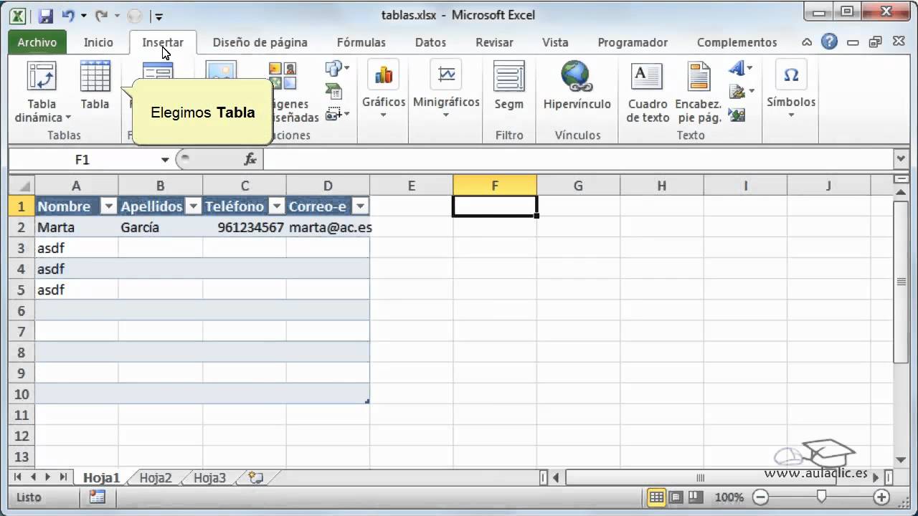
Task: Click the macro recording icon in status bar
Action: 98,497
